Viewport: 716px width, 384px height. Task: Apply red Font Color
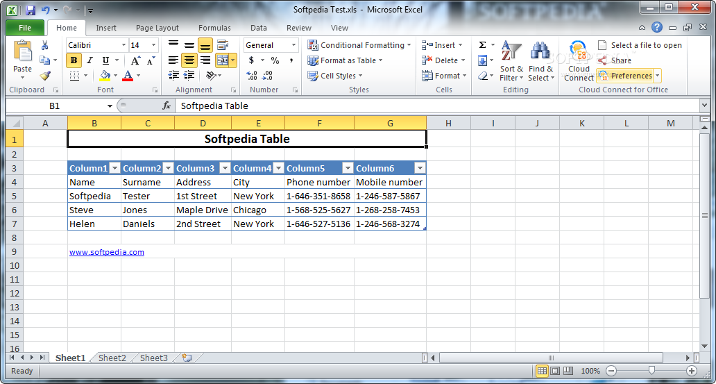pos(128,76)
